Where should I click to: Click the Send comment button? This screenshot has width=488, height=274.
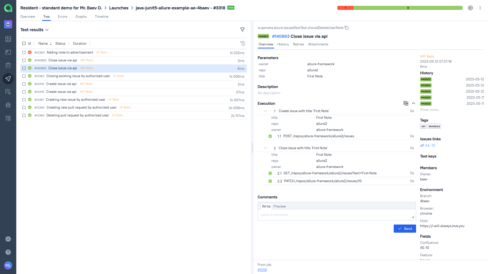pos(405,229)
